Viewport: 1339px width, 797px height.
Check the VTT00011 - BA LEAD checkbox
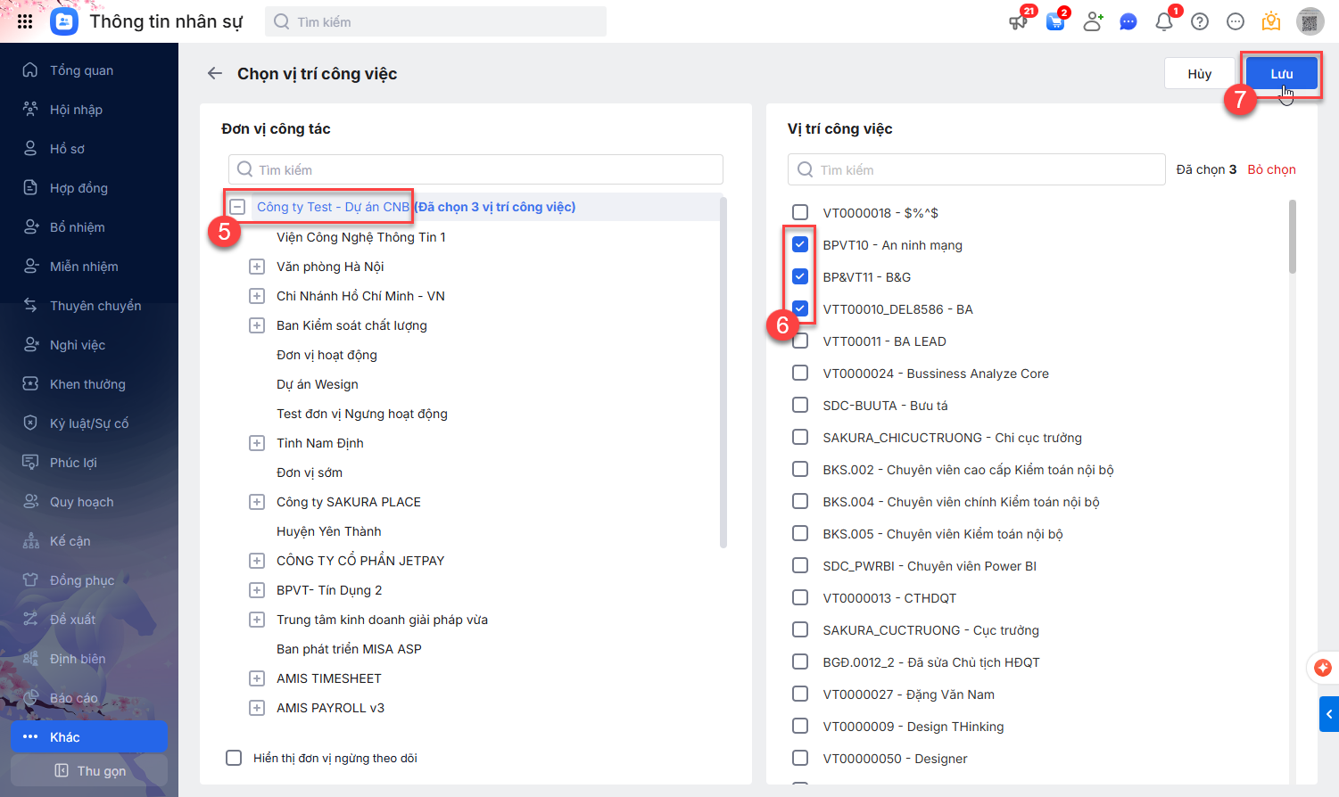tap(800, 341)
